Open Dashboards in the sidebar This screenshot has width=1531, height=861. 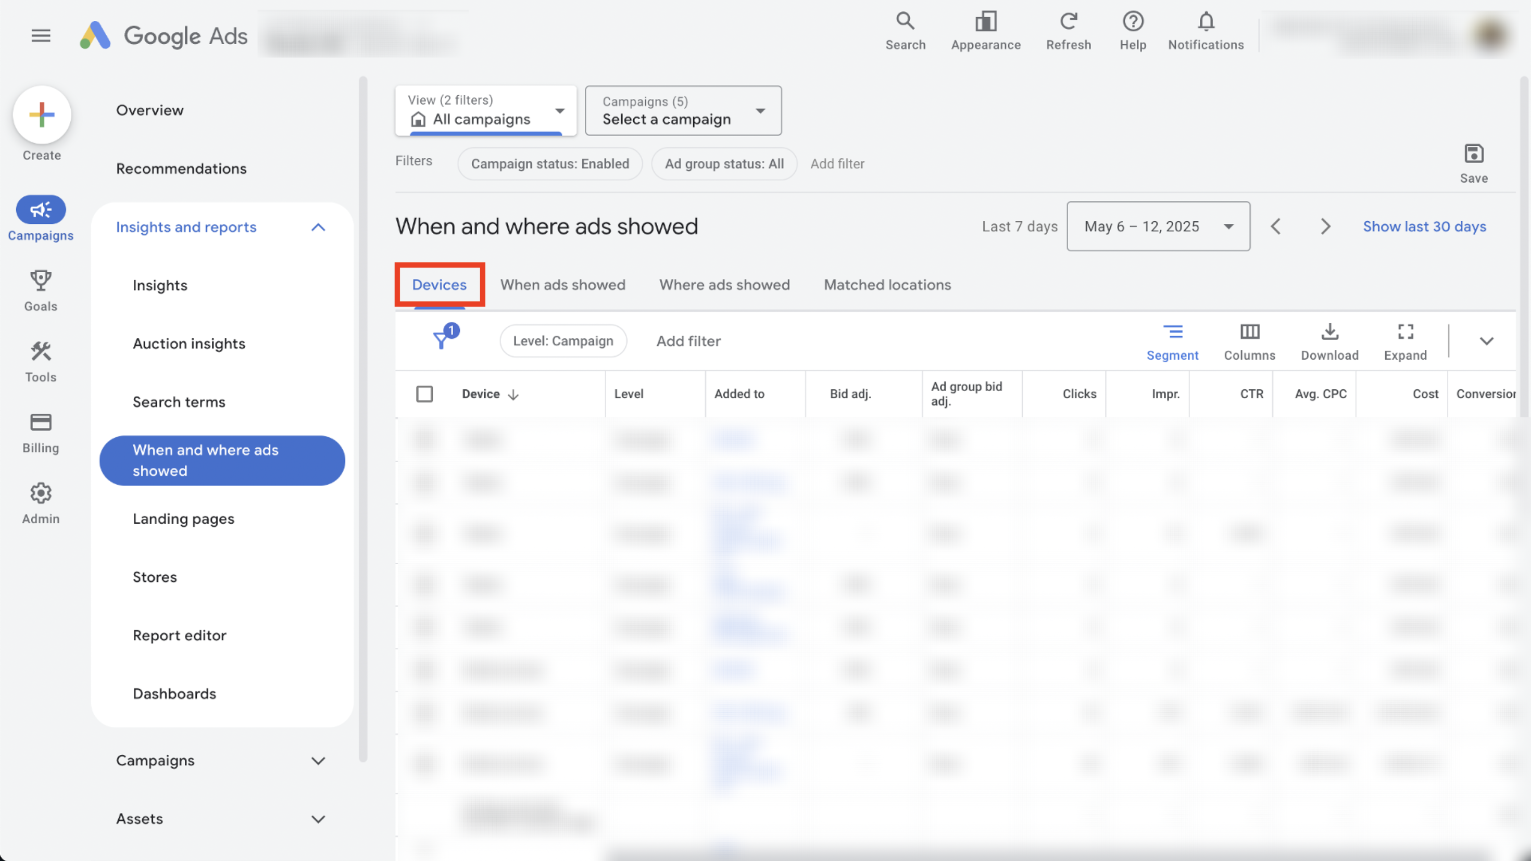(x=174, y=693)
